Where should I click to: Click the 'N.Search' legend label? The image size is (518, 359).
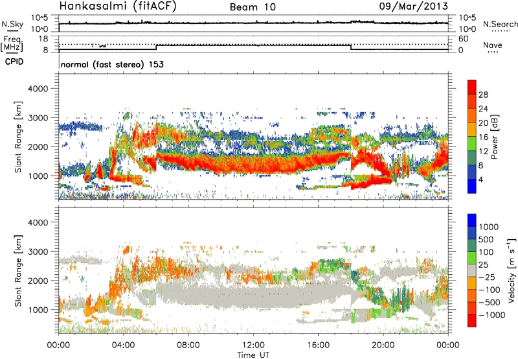(x=500, y=24)
